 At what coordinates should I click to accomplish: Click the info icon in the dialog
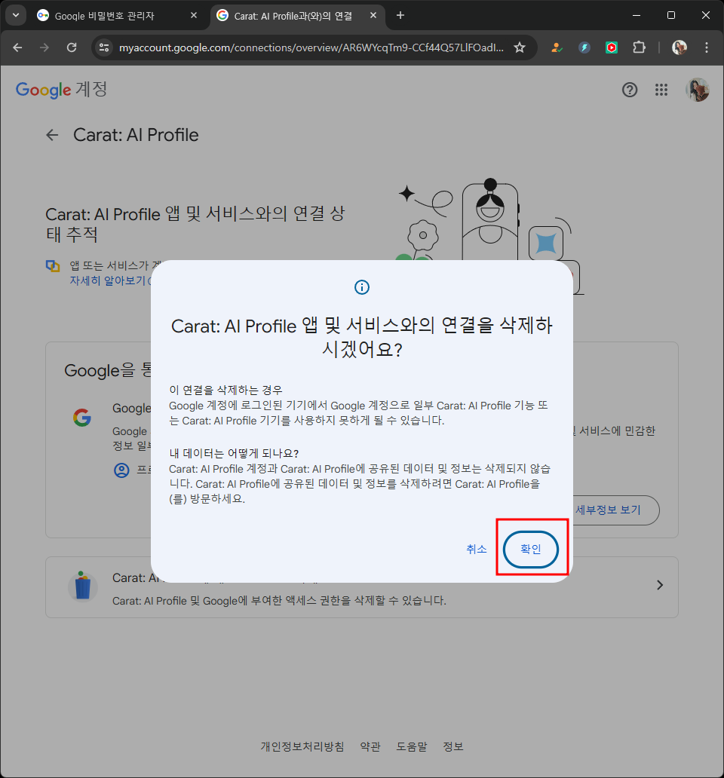[x=362, y=287]
